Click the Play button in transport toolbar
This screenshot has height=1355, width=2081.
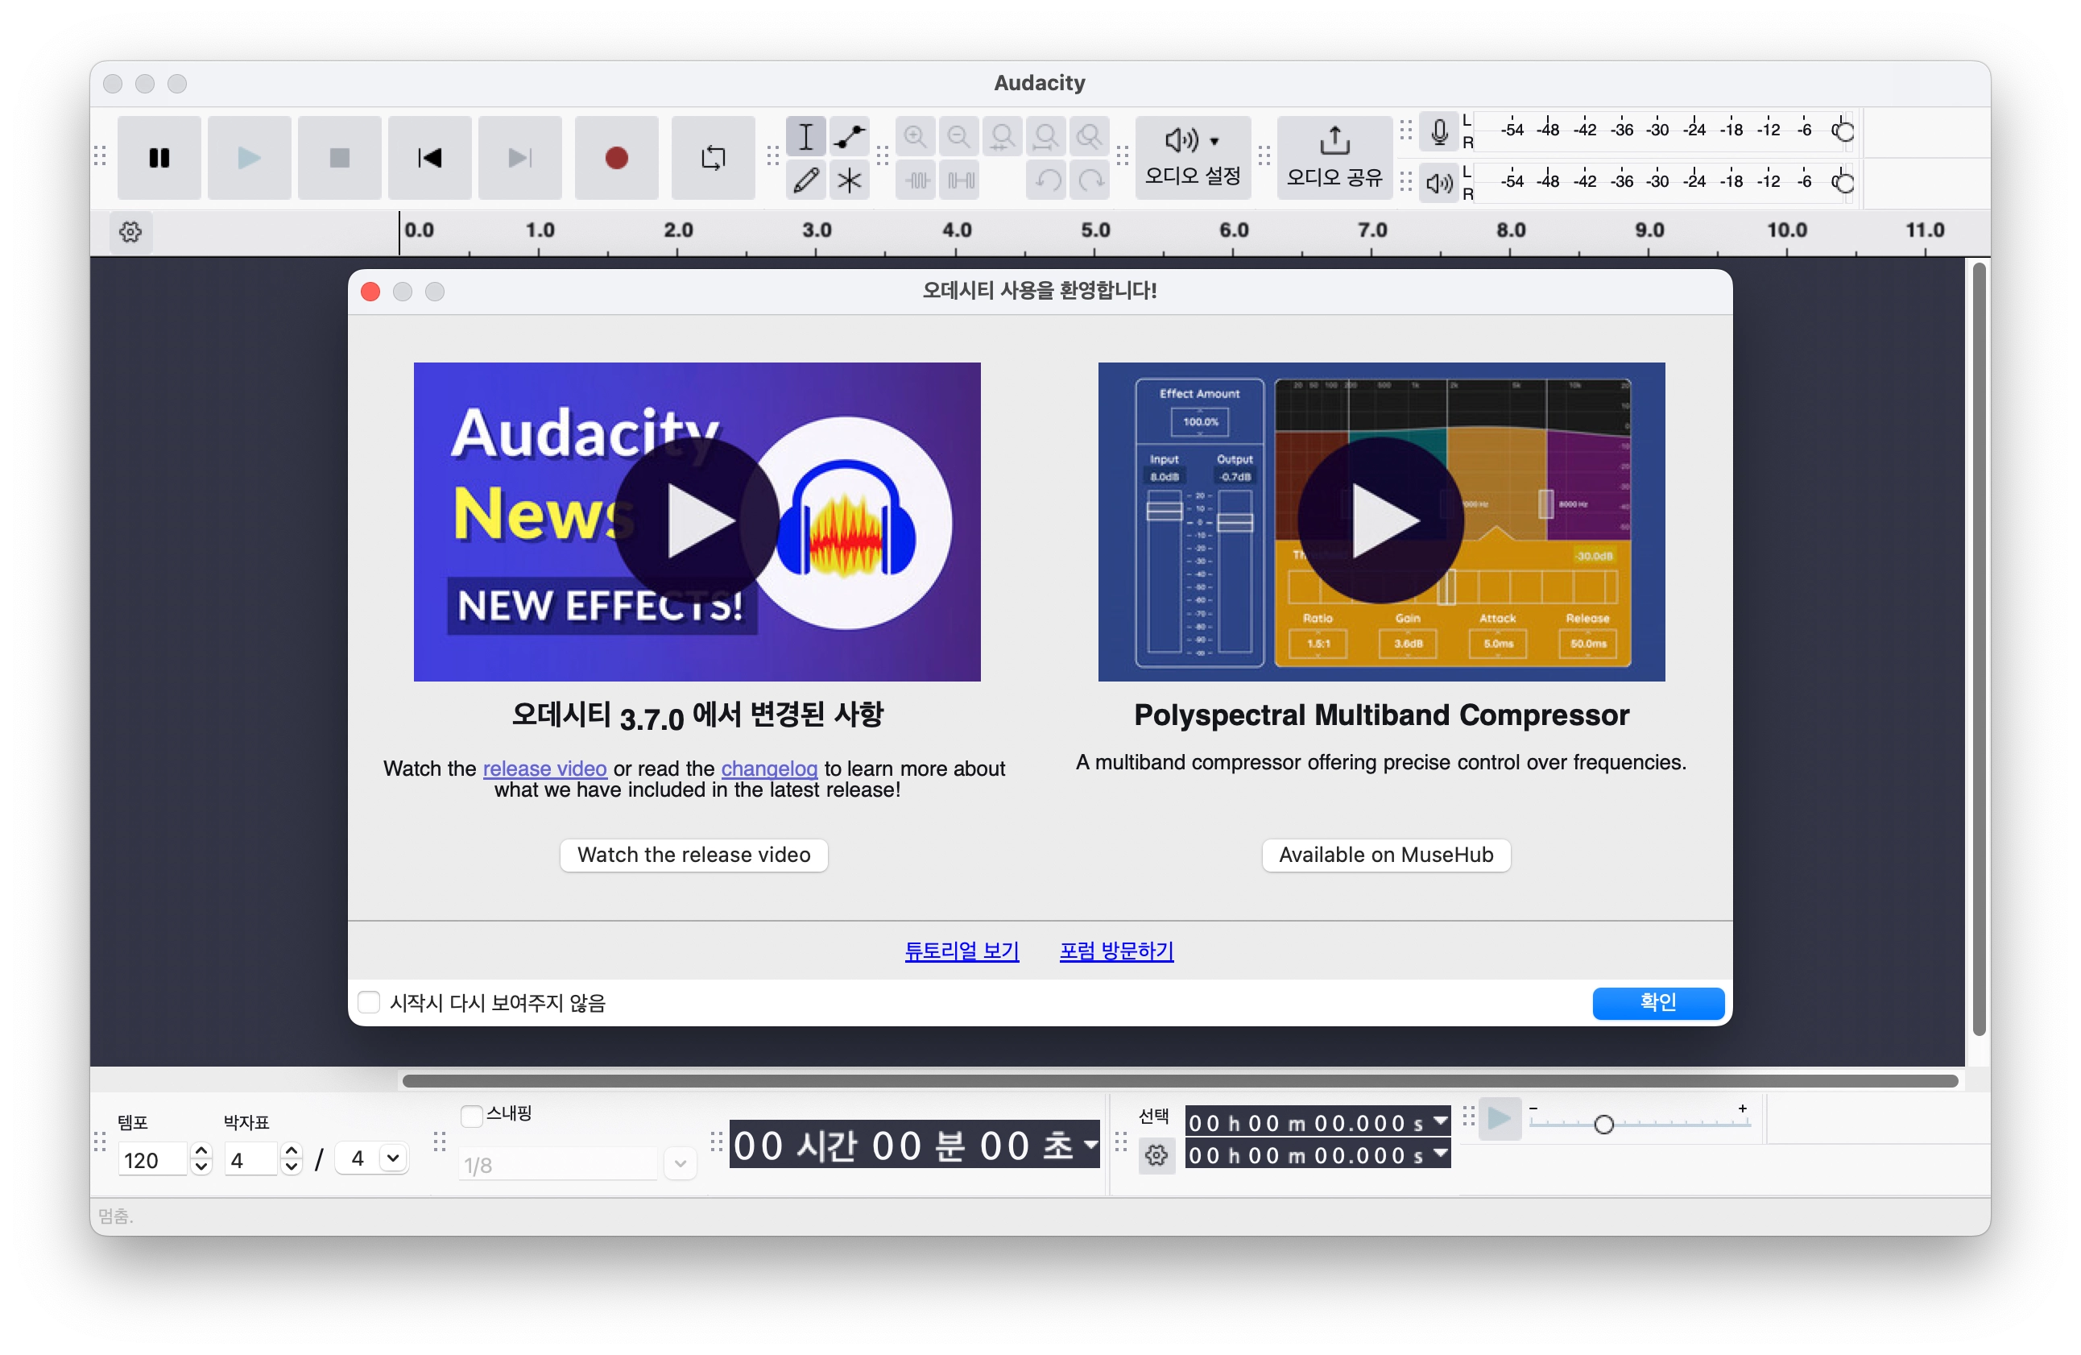[249, 157]
